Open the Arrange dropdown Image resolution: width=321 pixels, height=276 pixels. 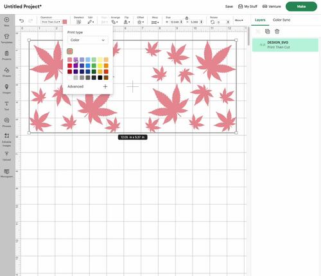pos(114,22)
